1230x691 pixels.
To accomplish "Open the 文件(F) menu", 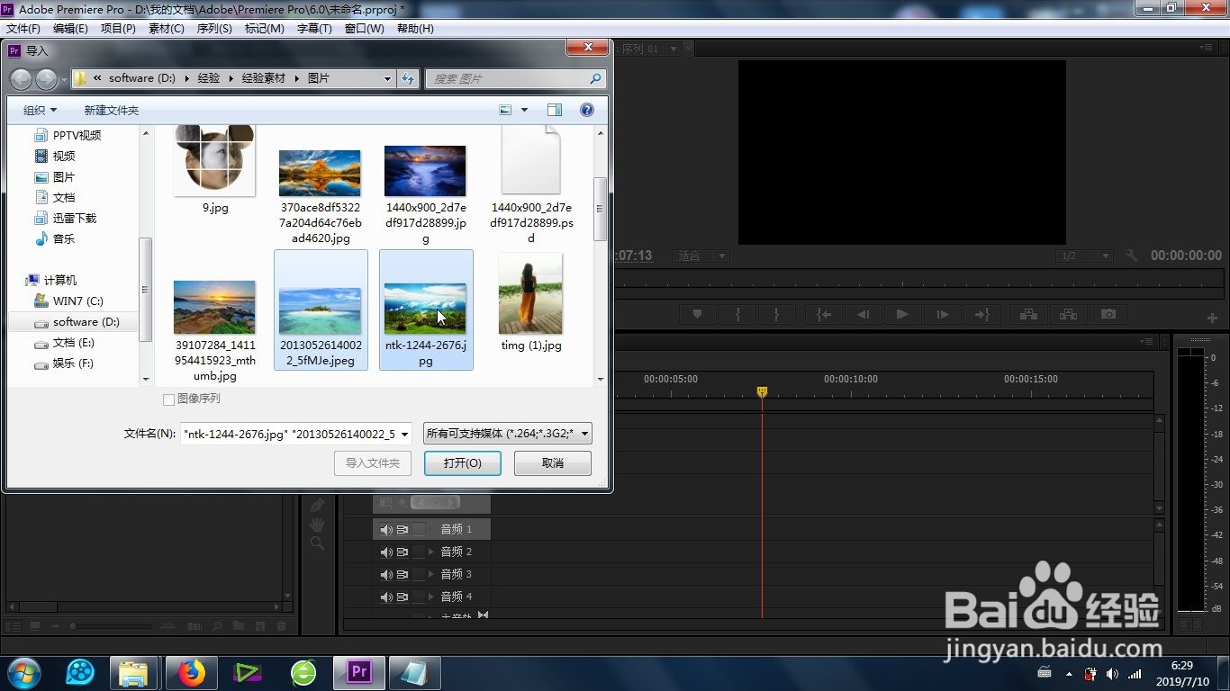I will point(23,29).
